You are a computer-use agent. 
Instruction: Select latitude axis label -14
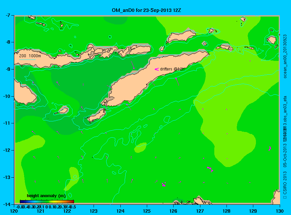point(7,204)
